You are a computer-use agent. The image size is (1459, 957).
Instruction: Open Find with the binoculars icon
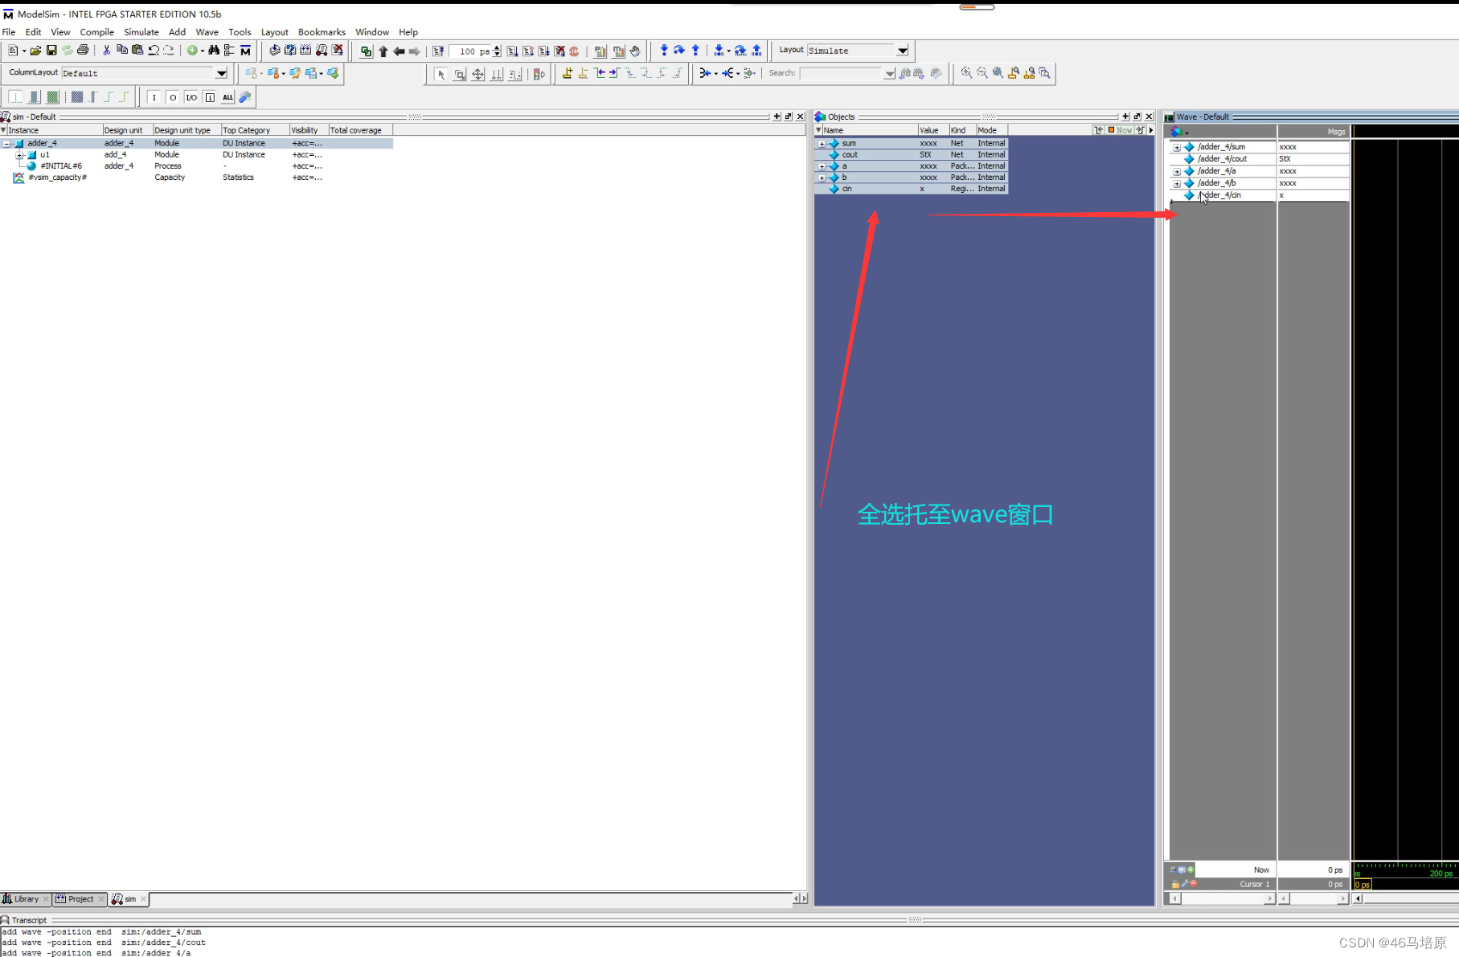214,51
